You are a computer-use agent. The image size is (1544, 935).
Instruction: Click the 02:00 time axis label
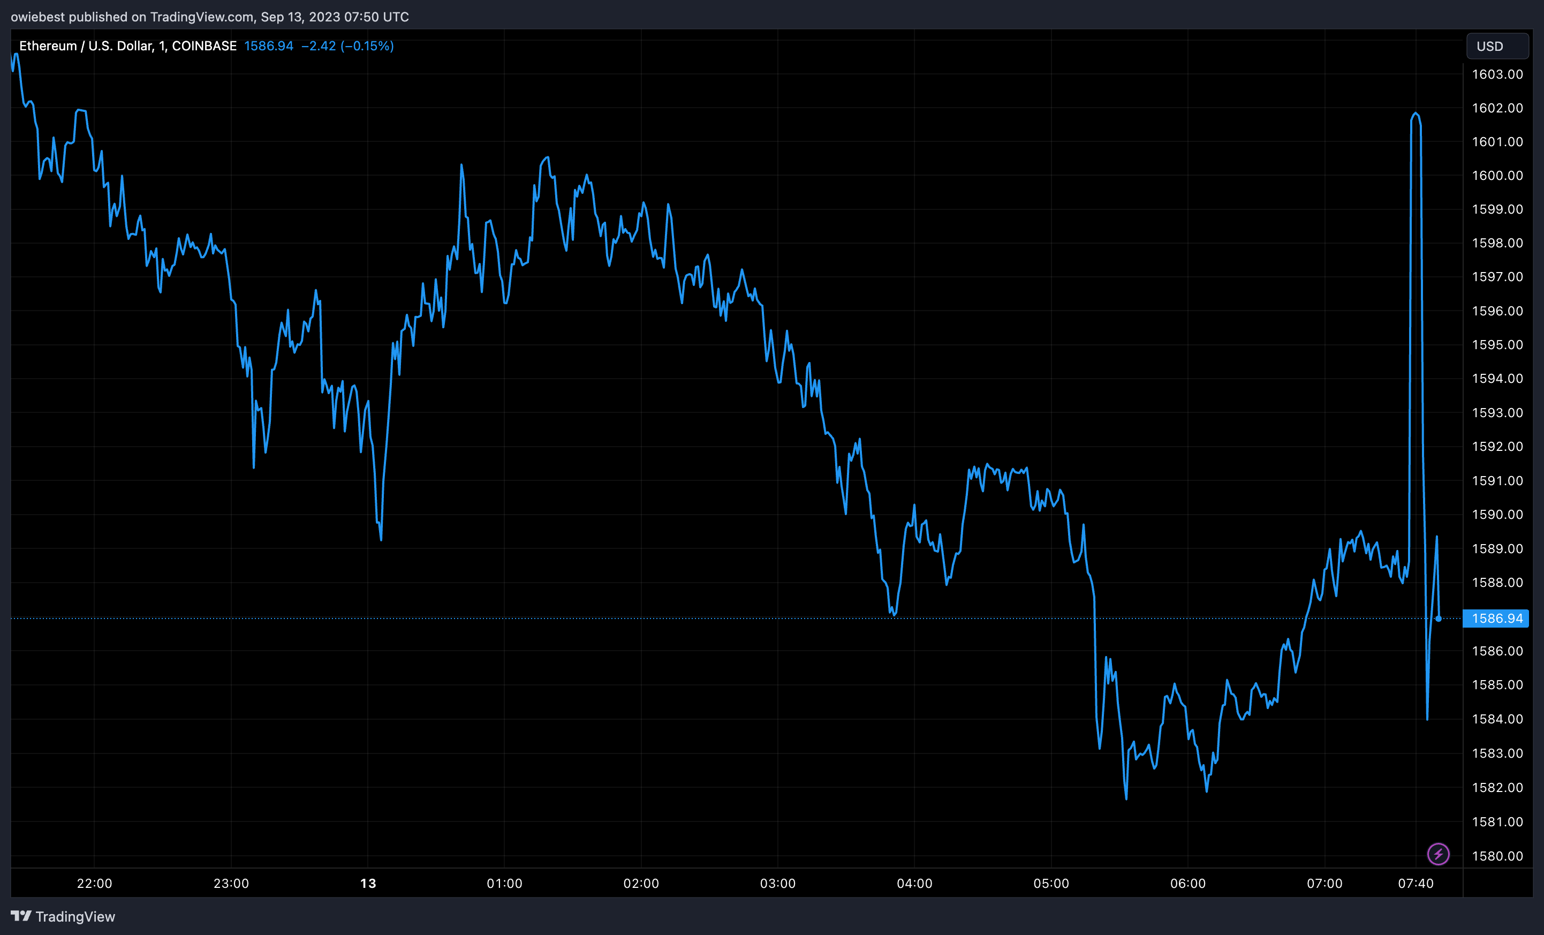point(641,883)
